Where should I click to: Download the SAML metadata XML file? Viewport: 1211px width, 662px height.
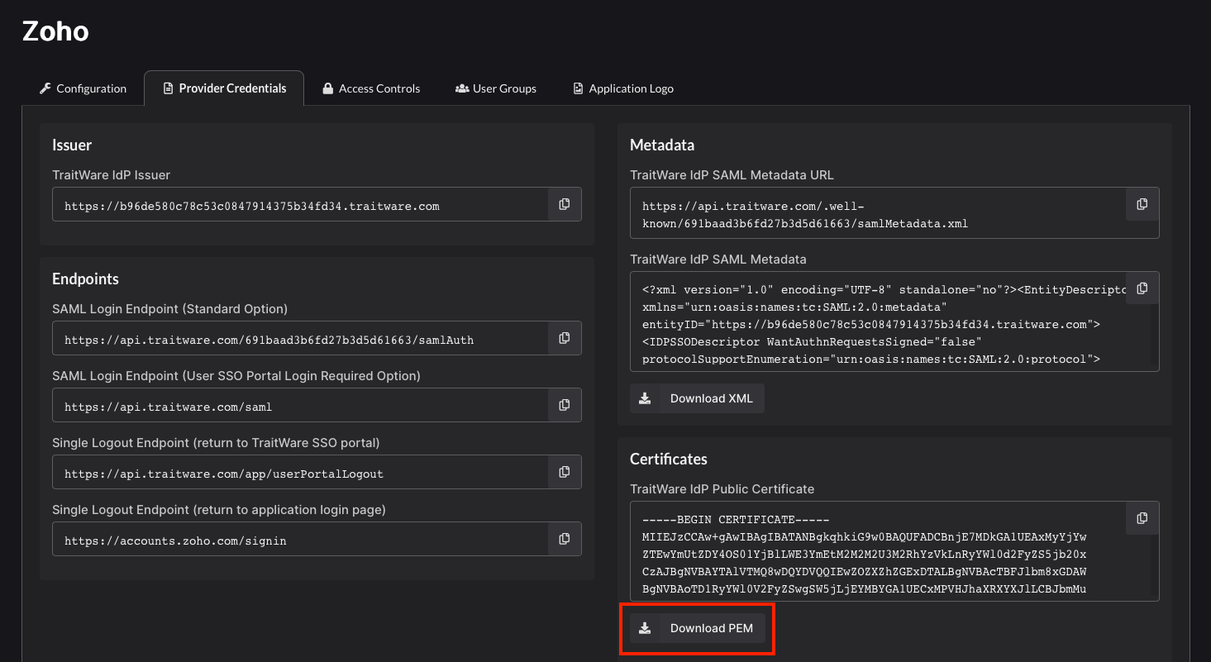pyautogui.click(x=697, y=398)
